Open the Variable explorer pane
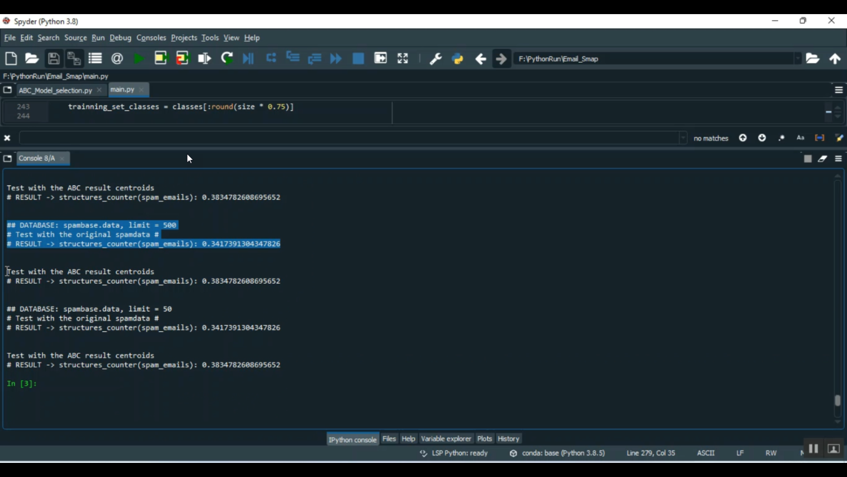This screenshot has width=847, height=477. (446, 439)
